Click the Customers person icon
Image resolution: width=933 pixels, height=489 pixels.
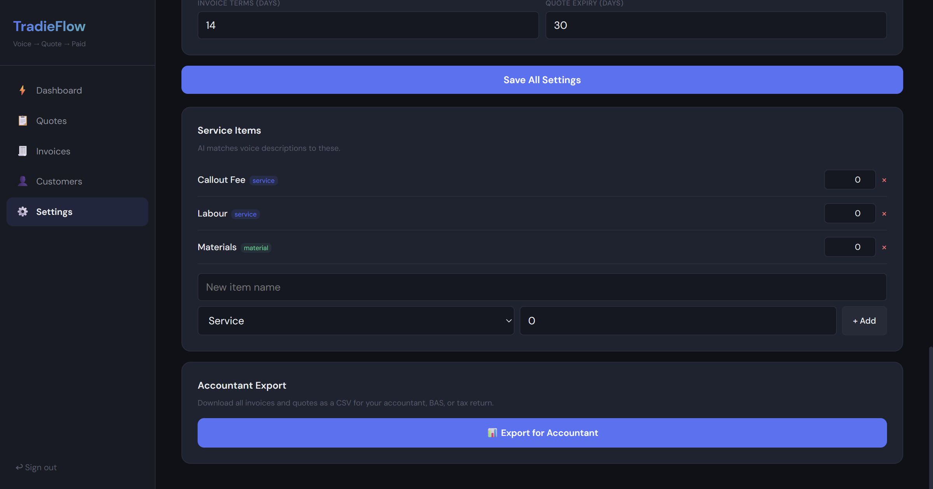(x=23, y=181)
